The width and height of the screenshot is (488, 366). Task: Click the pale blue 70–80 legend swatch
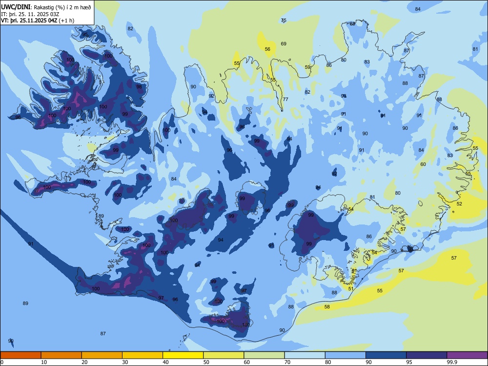click(305, 355)
